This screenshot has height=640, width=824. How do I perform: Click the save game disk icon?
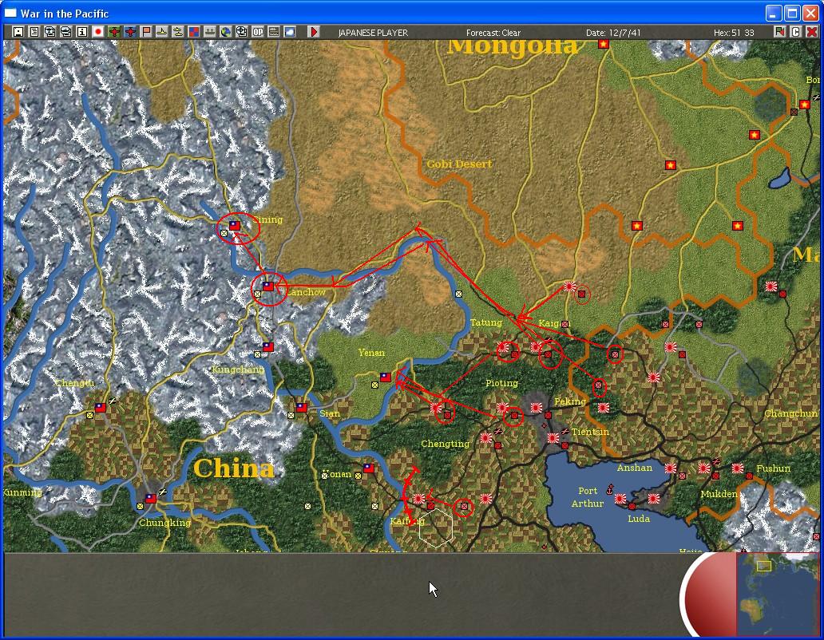coord(18,32)
